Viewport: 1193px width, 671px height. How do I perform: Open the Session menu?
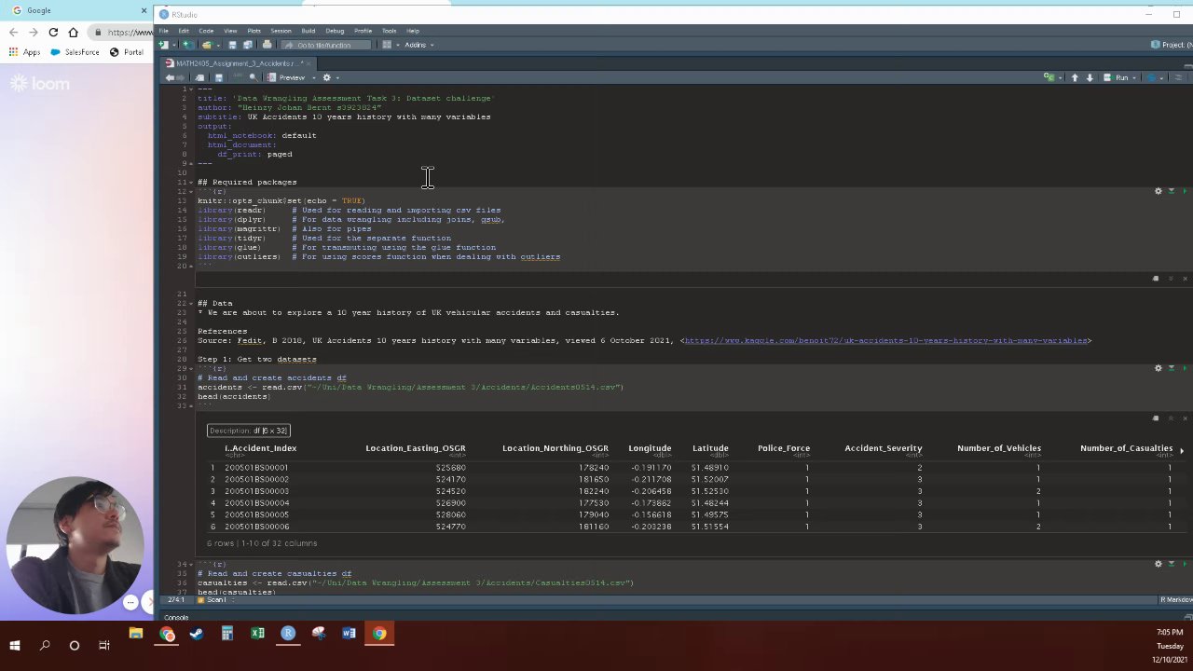(281, 31)
